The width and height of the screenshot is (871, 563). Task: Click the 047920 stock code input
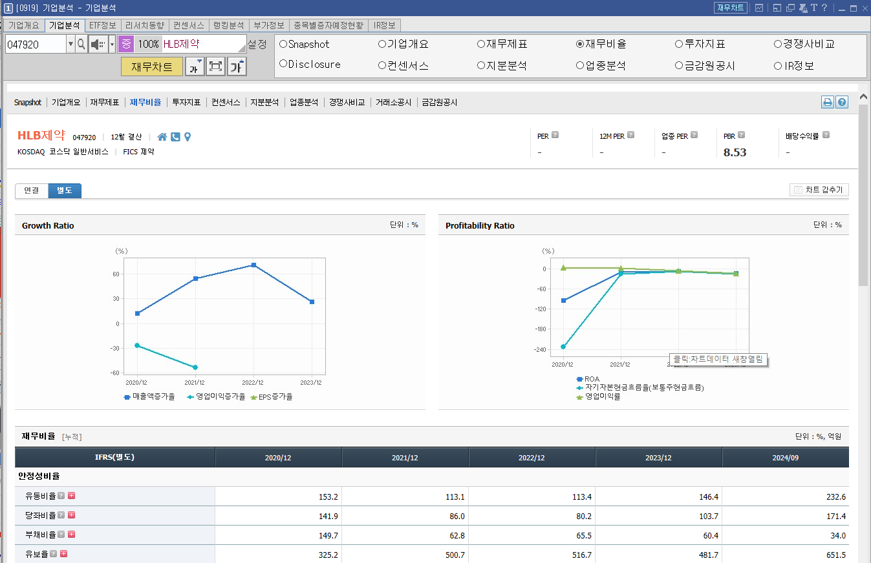pyautogui.click(x=36, y=44)
